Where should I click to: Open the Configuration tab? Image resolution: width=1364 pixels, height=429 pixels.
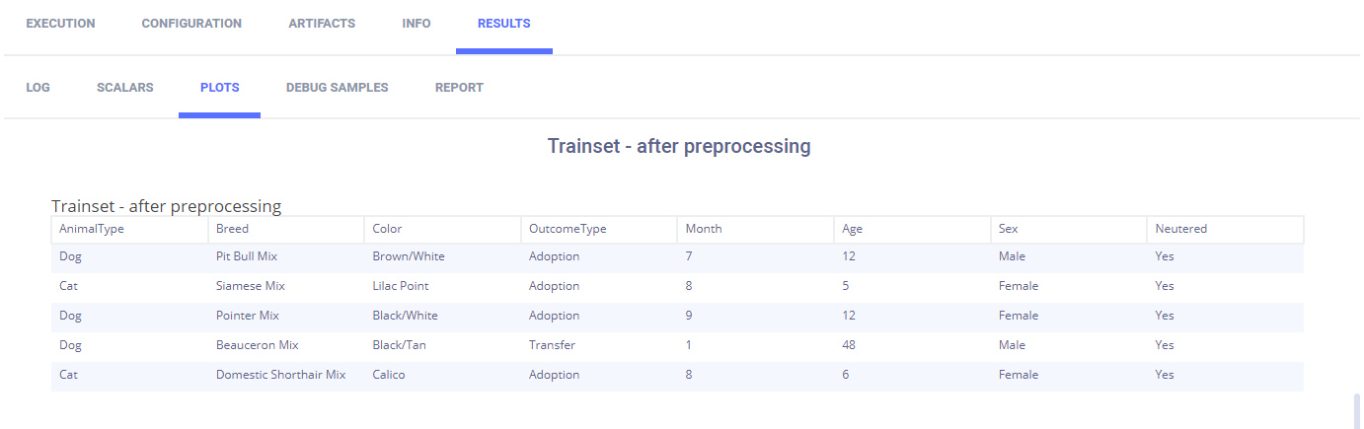pos(191,24)
